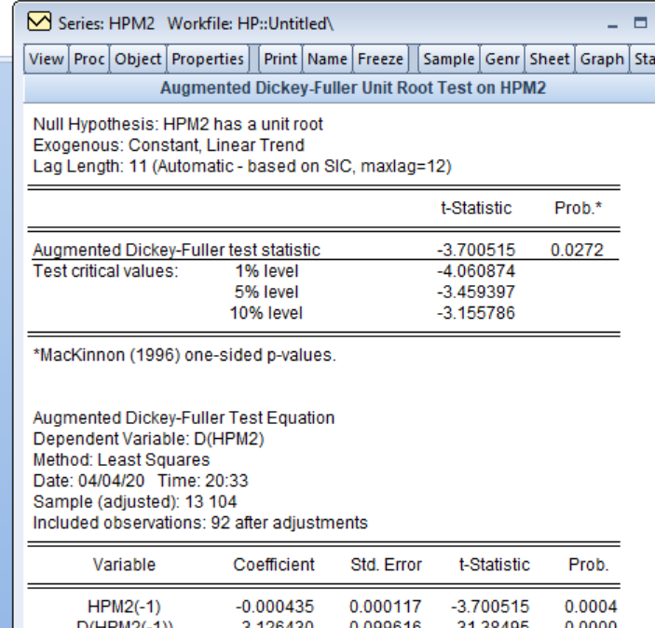Image resolution: width=655 pixels, height=628 pixels.
Task: Switch to Sheet view
Action: tap(550, 60)
